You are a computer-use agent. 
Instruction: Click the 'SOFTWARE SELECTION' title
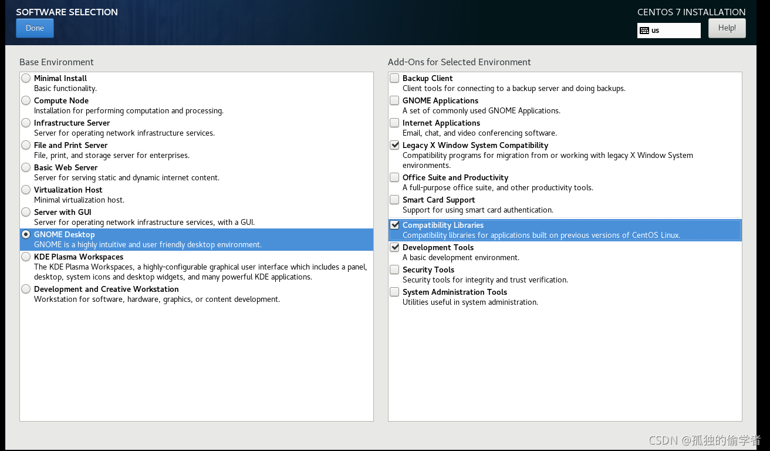click(x=67, y=12)
